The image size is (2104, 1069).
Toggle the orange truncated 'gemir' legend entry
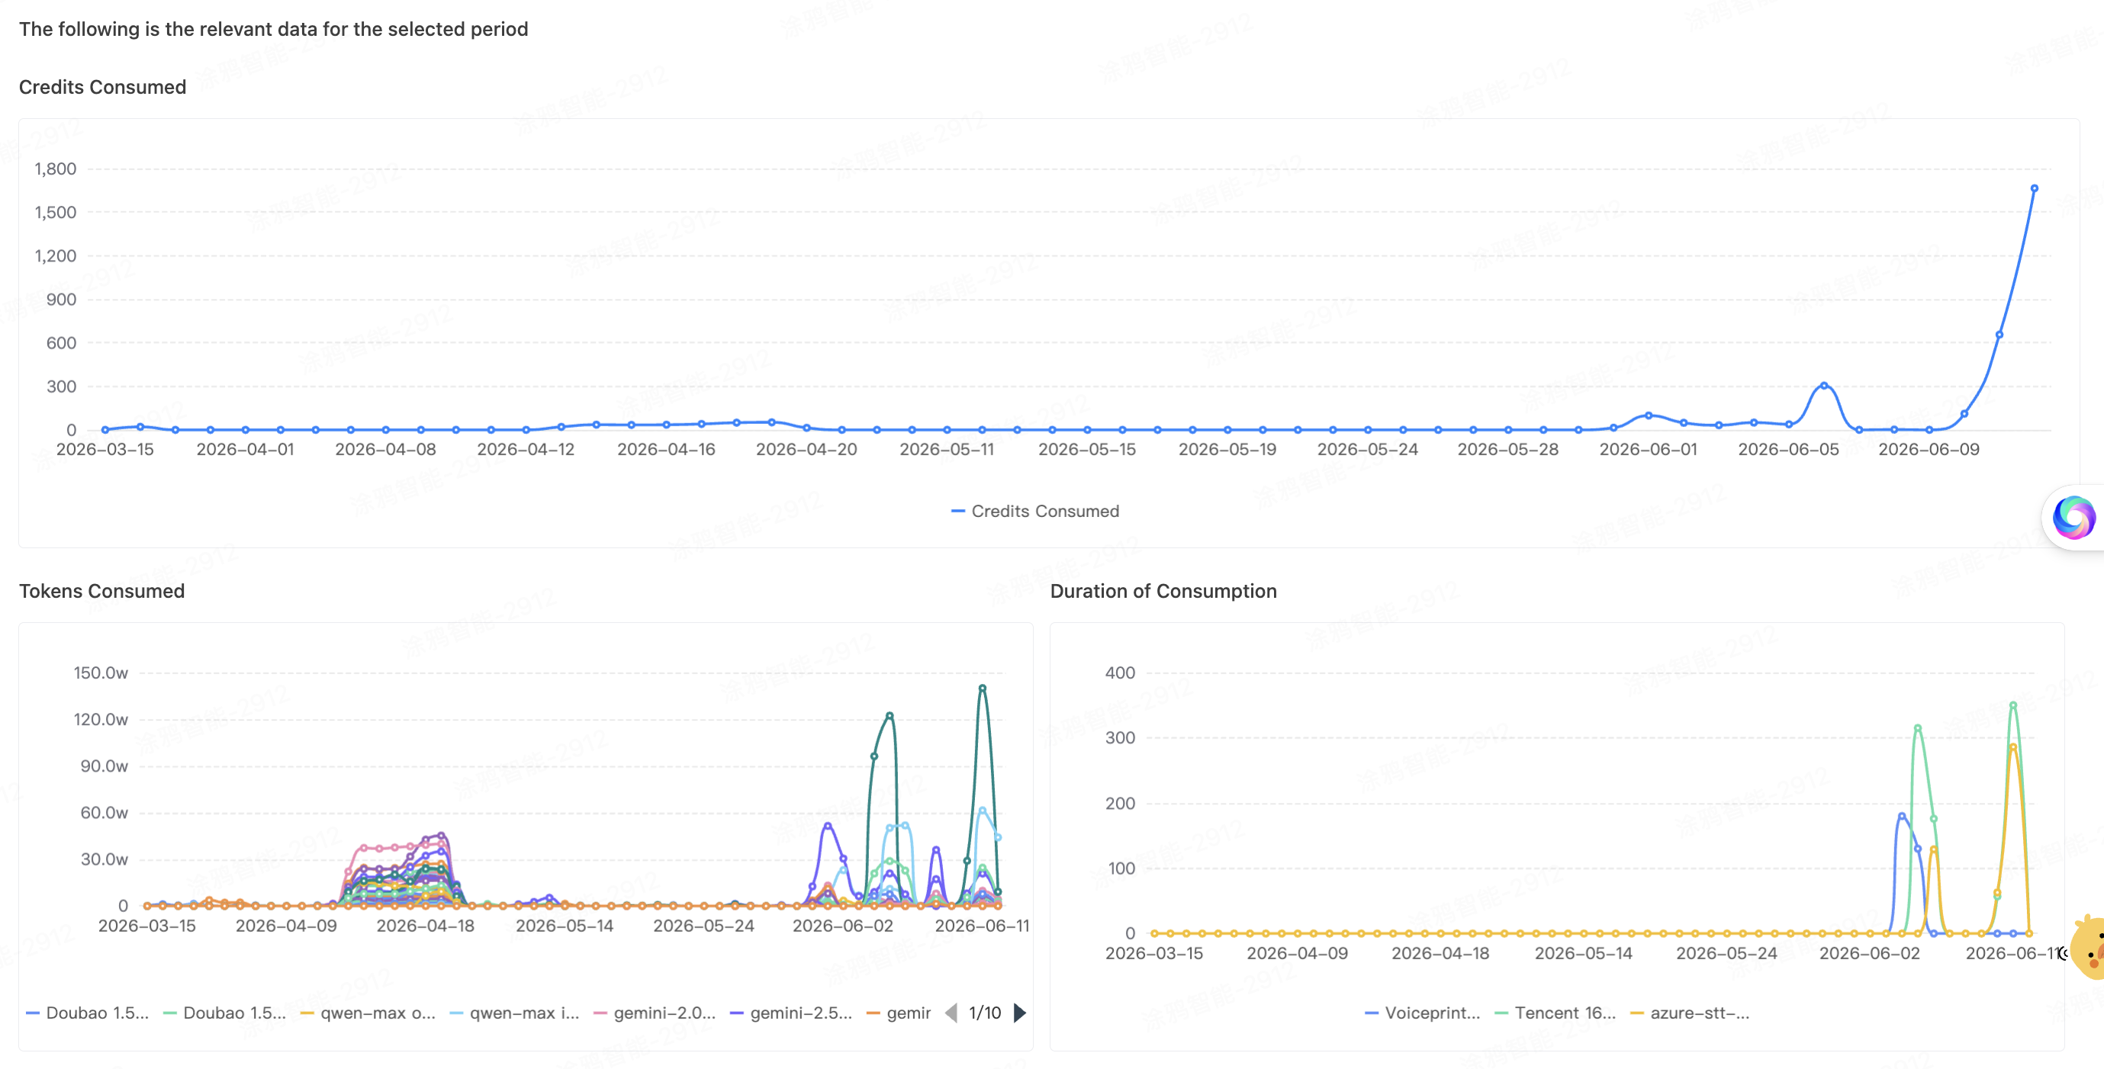tap(899, 1013)
